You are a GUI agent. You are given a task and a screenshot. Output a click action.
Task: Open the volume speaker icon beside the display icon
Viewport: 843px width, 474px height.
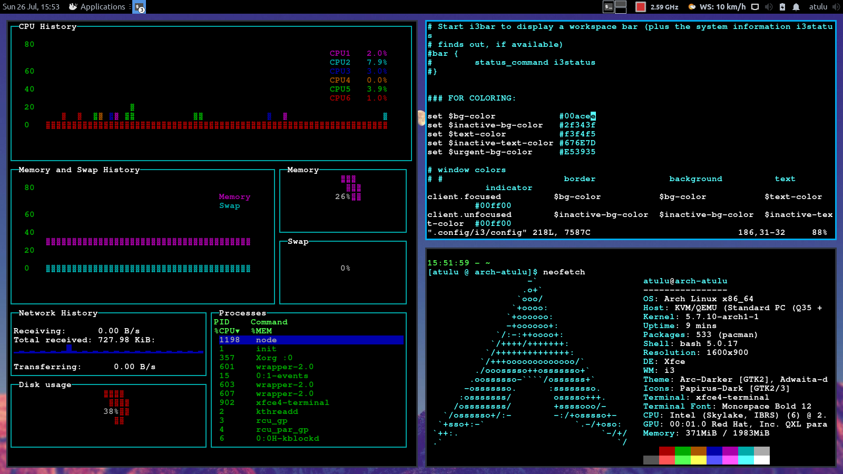769,7
